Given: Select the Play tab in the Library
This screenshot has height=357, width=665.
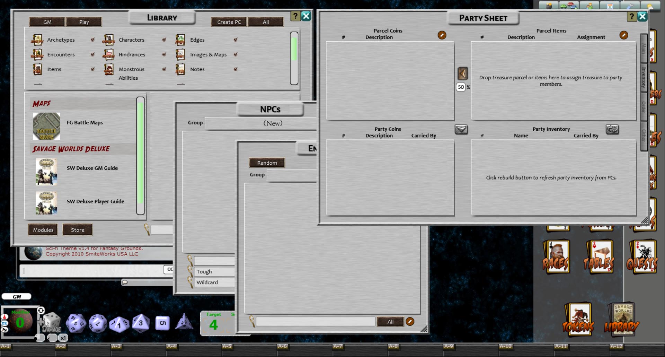Looking at the screenshot, I should point(84,21).
